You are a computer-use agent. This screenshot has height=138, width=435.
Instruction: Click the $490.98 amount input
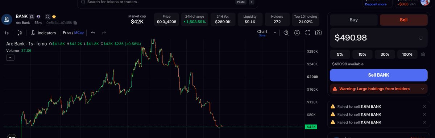(378, 38)
